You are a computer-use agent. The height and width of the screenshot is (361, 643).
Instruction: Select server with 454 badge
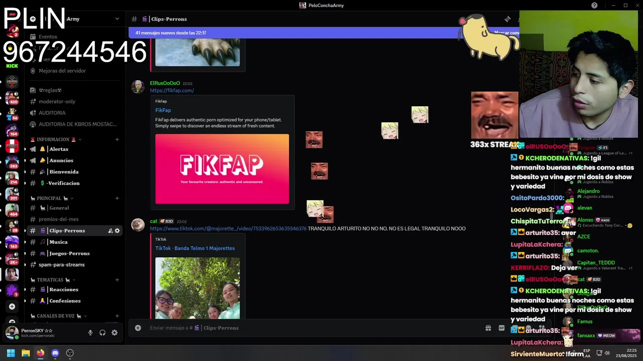(12, 210)
